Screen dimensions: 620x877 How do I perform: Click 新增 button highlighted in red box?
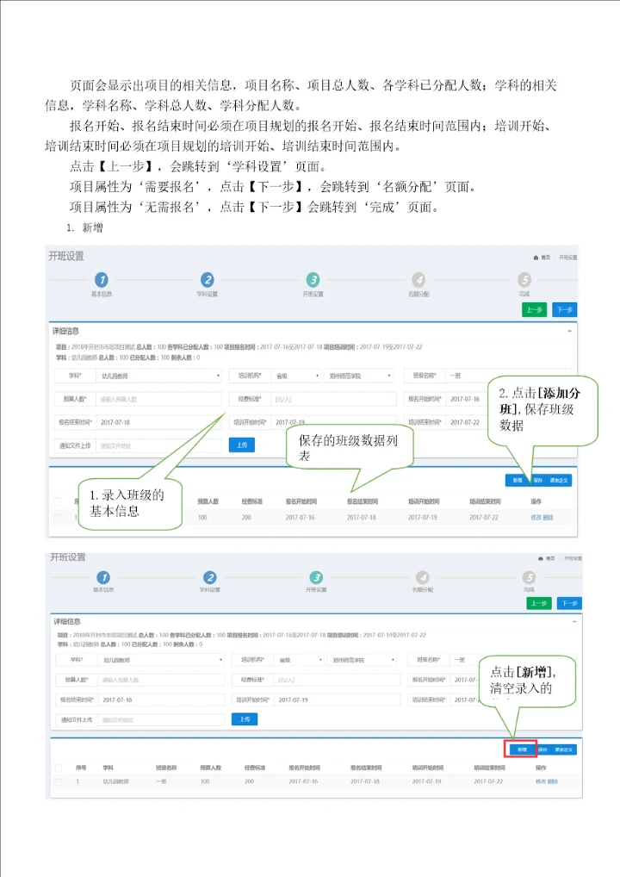tap(521, 749)
